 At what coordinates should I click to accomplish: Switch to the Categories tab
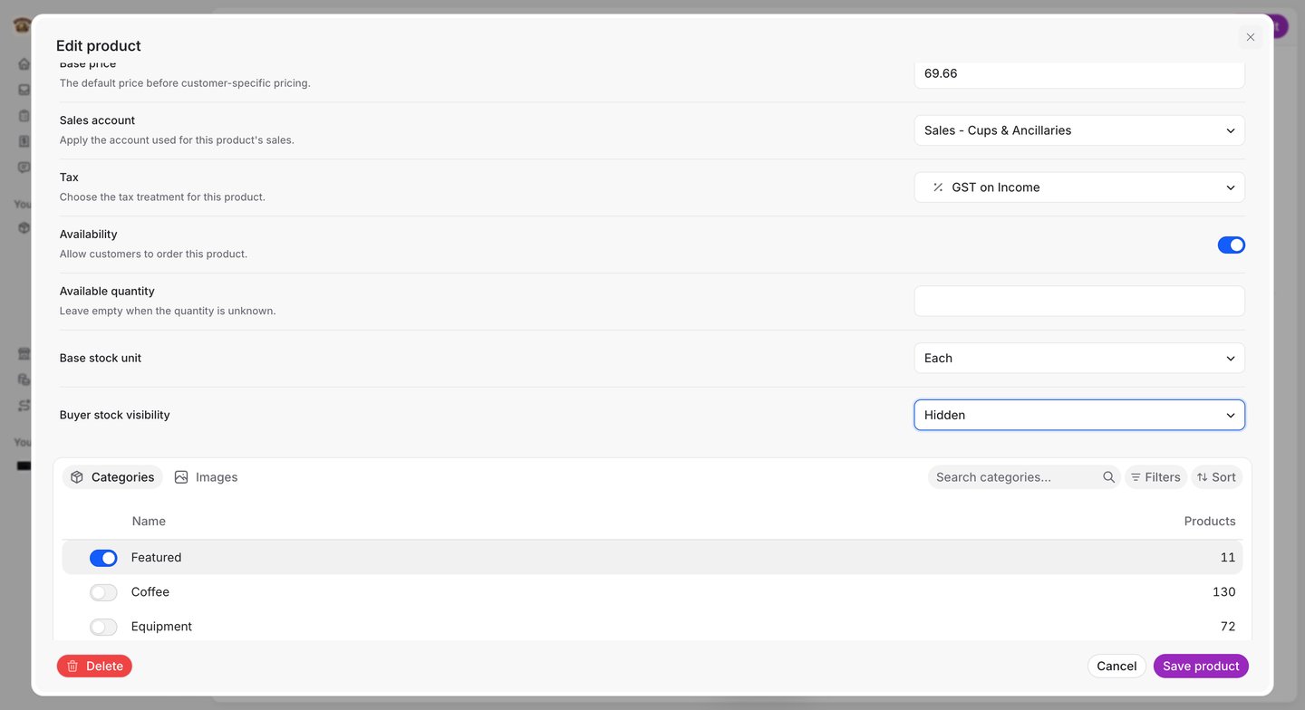[112, 477]
